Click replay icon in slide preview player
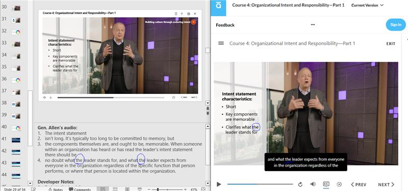 tap(173, 98)
